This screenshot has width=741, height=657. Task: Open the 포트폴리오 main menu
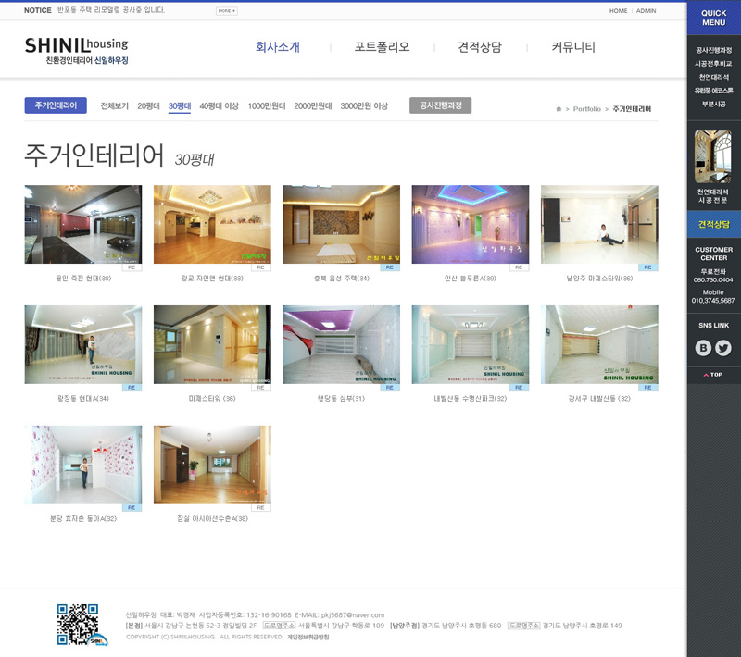coord(382,47)
